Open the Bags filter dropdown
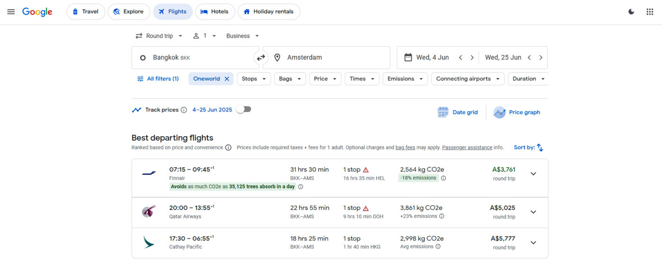The width and height of the screenshot is (662, 267). click(290, 79)
